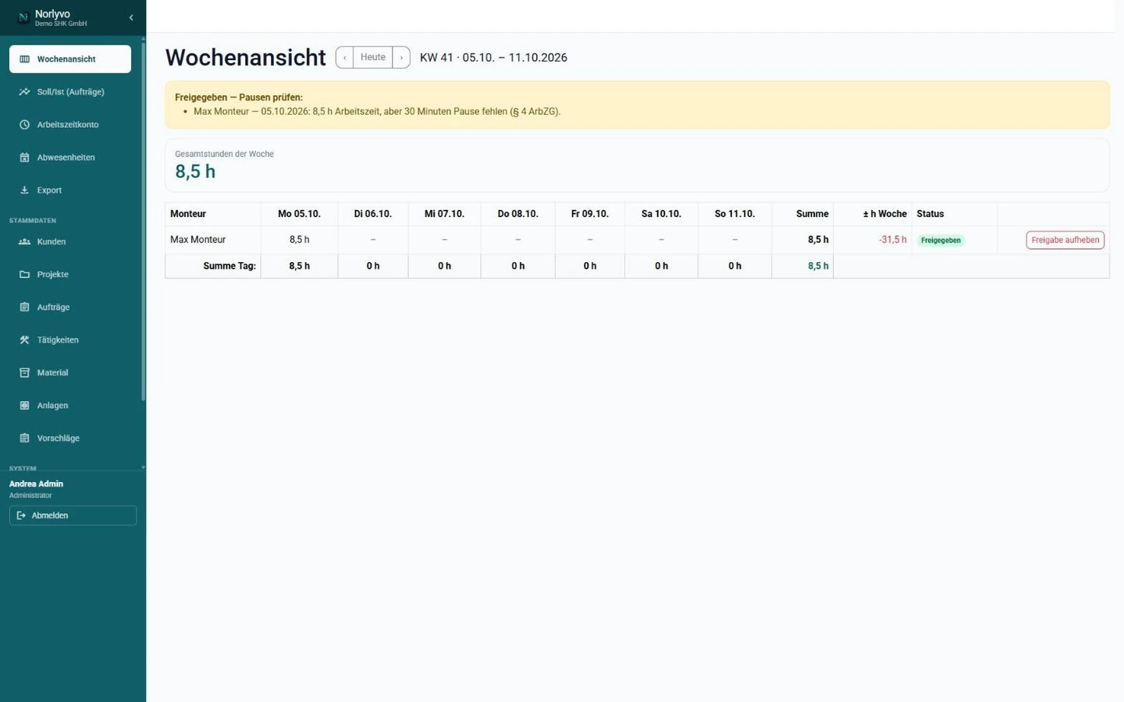The image size is (1124, 702).
Task: Click the Projekte folder icon
Action: click(24, 275)
